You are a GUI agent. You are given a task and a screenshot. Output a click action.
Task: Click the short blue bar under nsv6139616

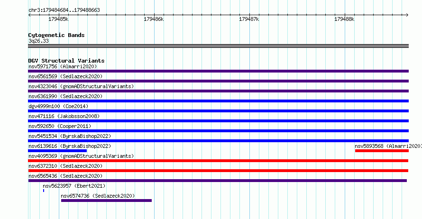[x=57, y=151]
